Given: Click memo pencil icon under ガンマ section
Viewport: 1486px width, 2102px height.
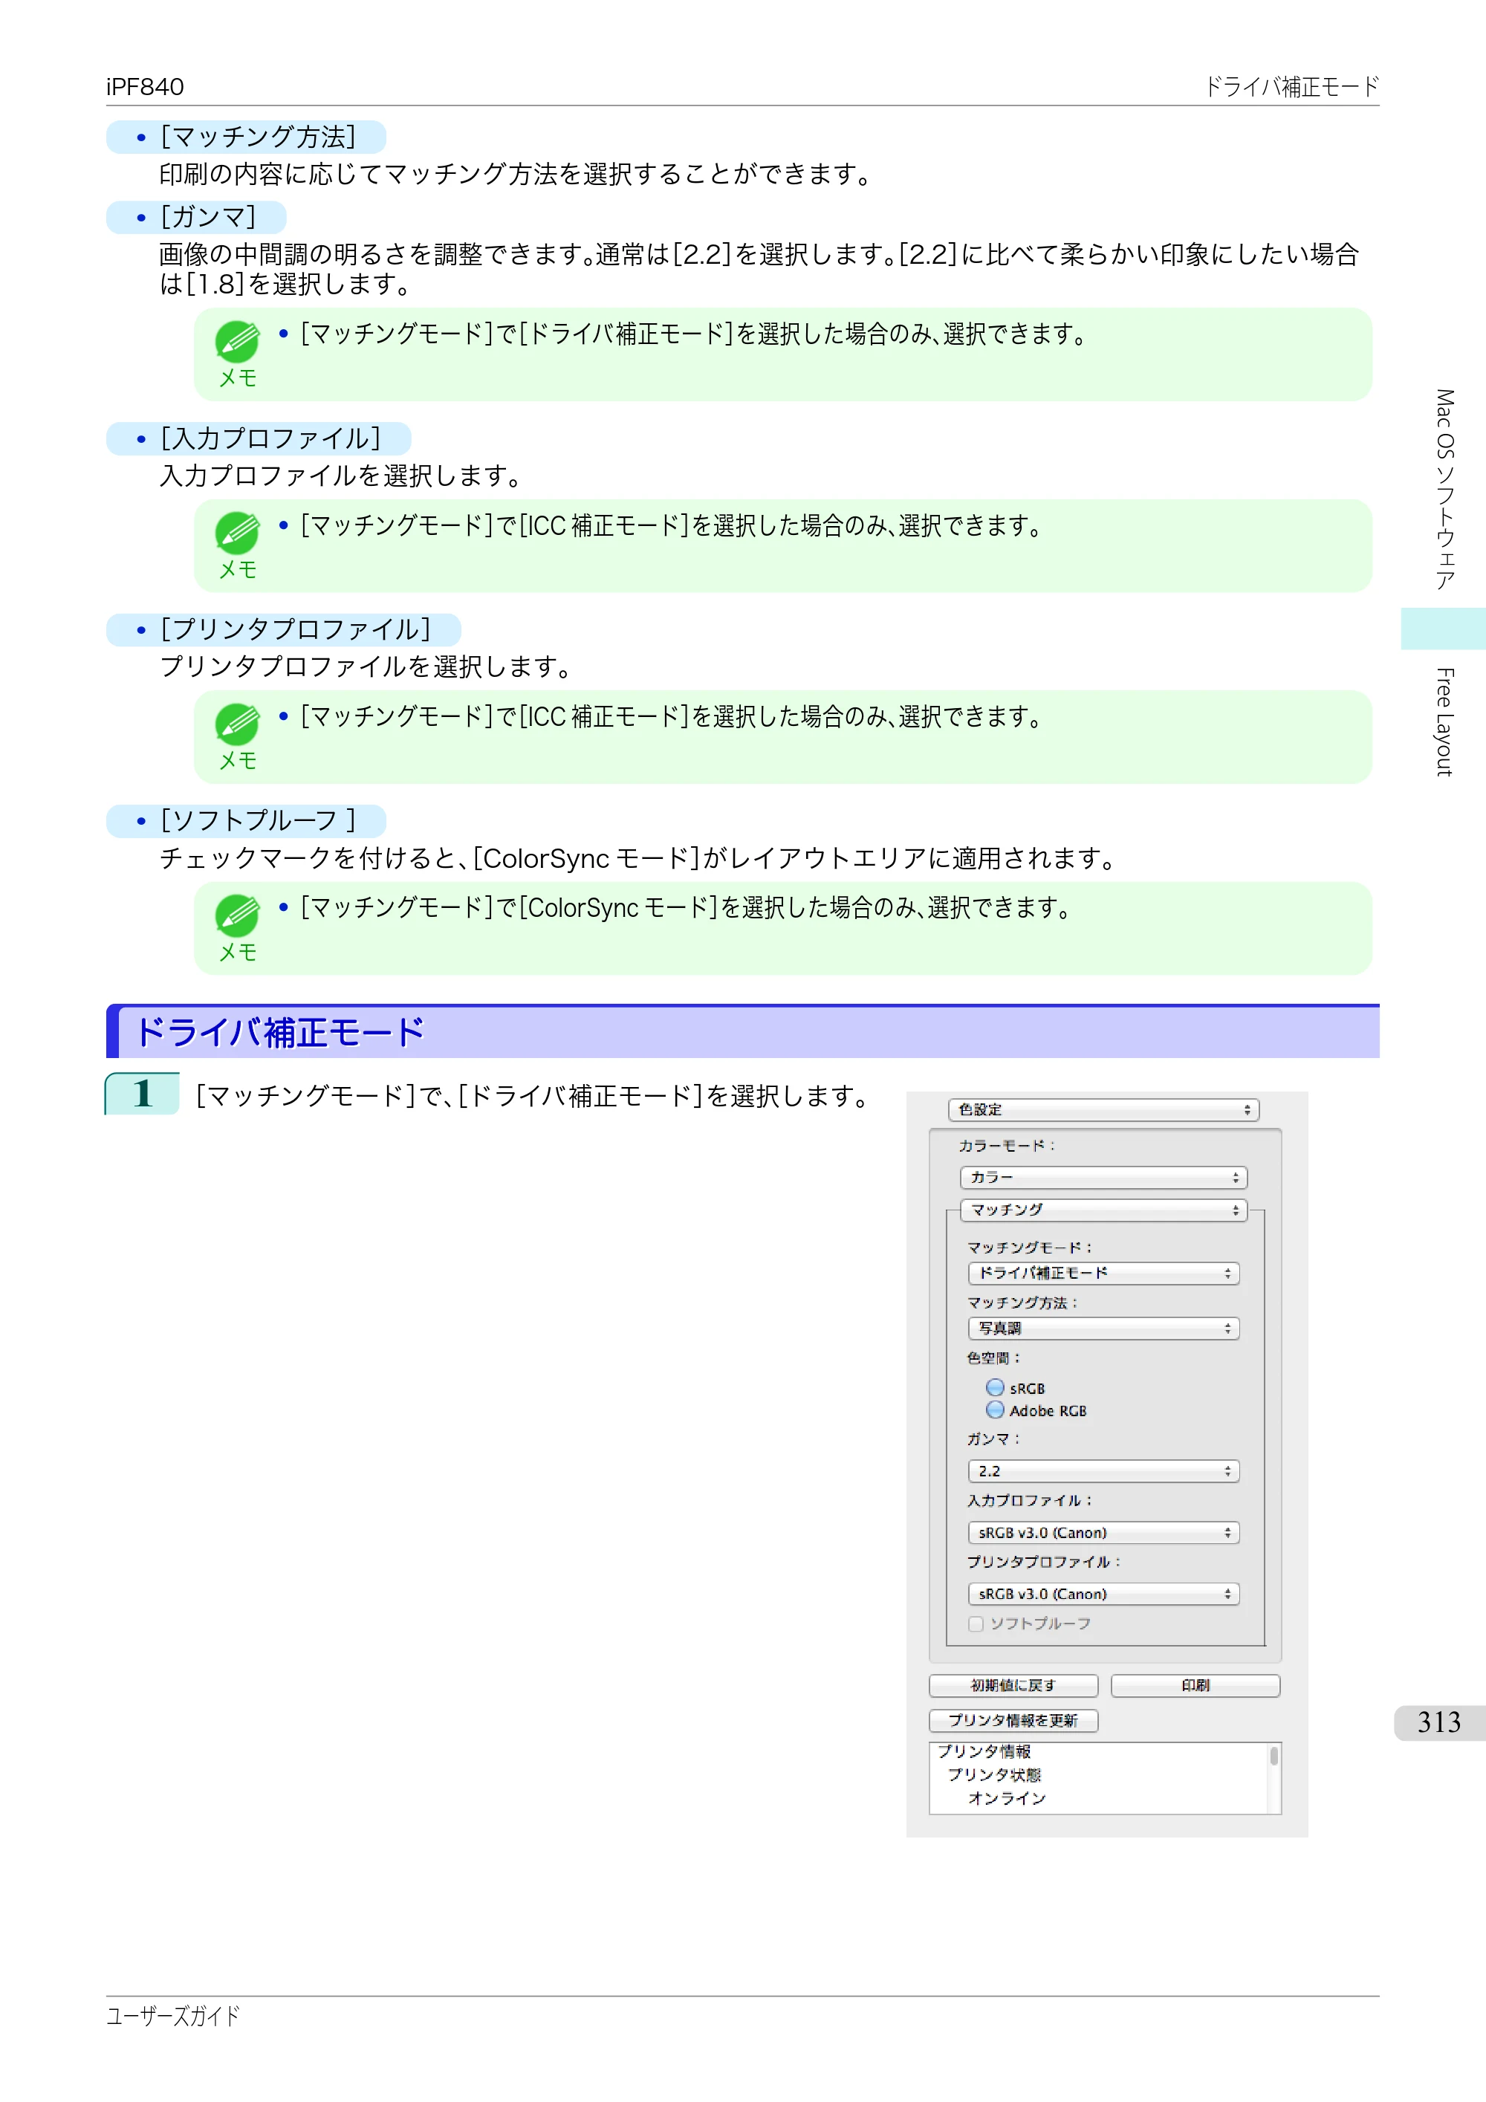Looking at the screenshot, I should (x=237, y=343).
